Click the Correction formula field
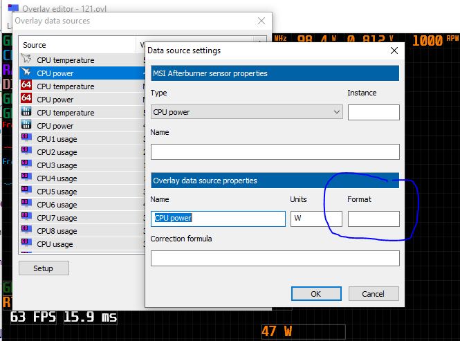The height and width of the screenshot is (341, 460). pos(275,258)
